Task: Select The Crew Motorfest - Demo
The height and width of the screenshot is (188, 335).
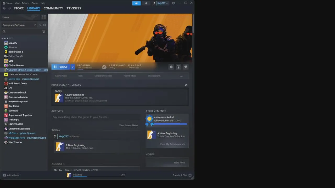Action: coord(23,74)
